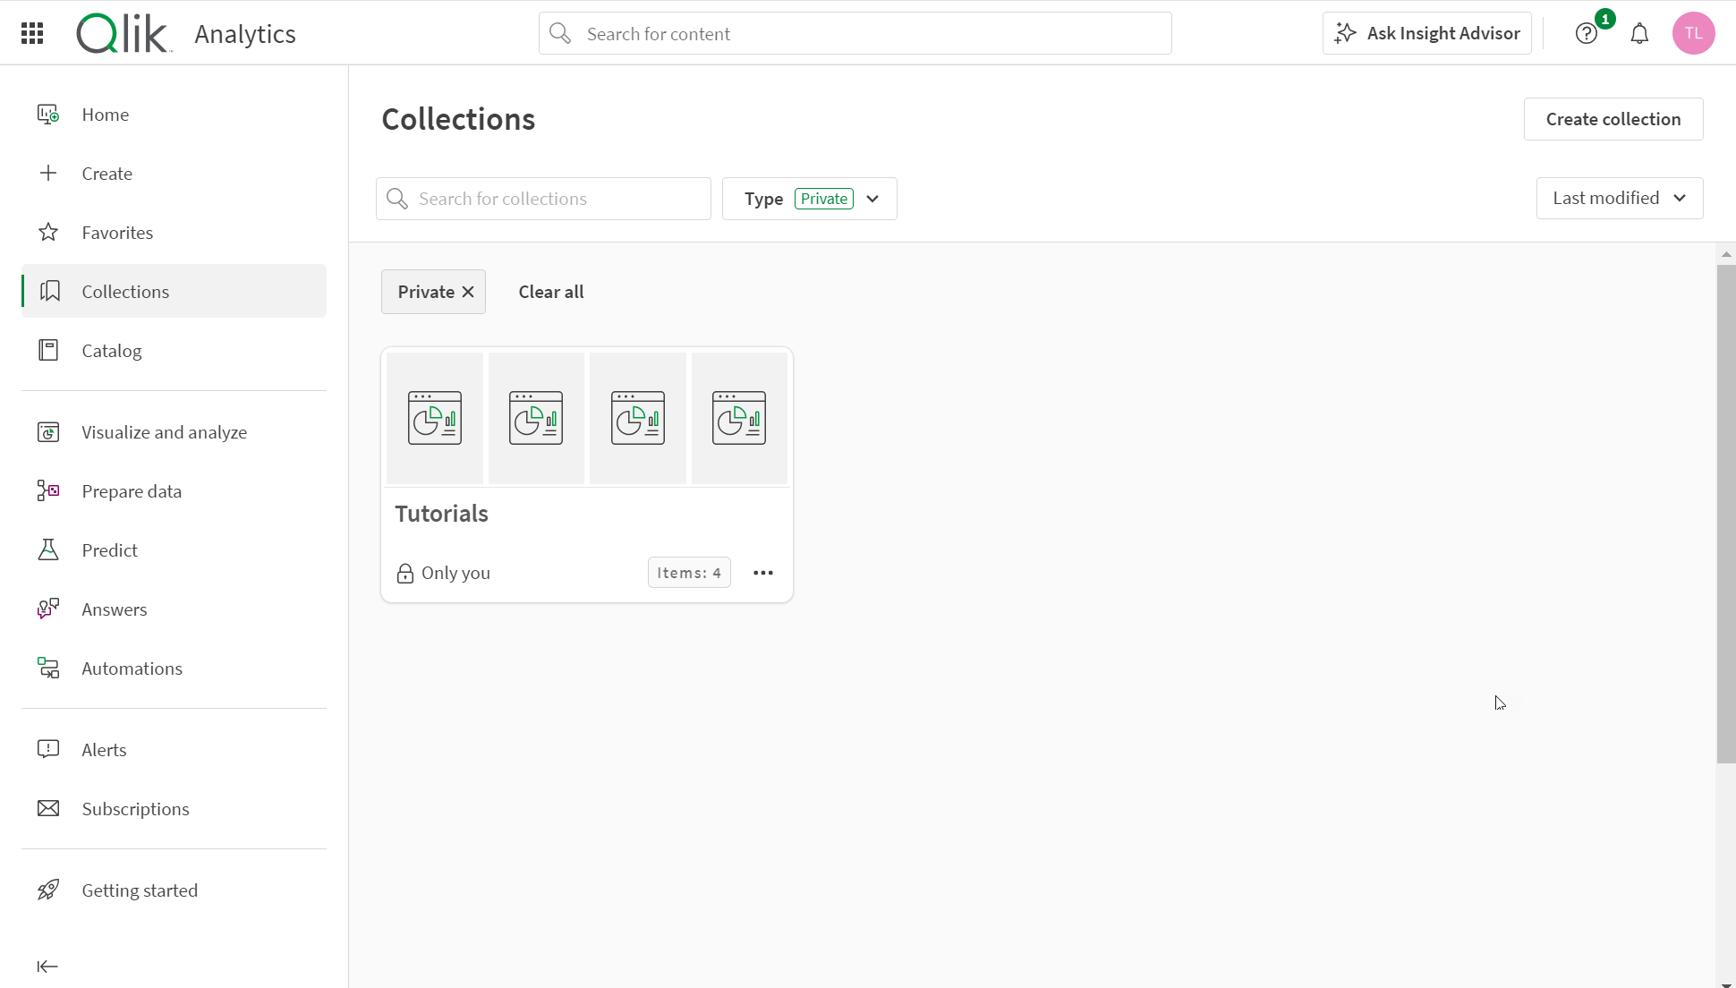Click Clear all filters link
This screenshot has width=1736, height=988.
(x=551, y=291)
